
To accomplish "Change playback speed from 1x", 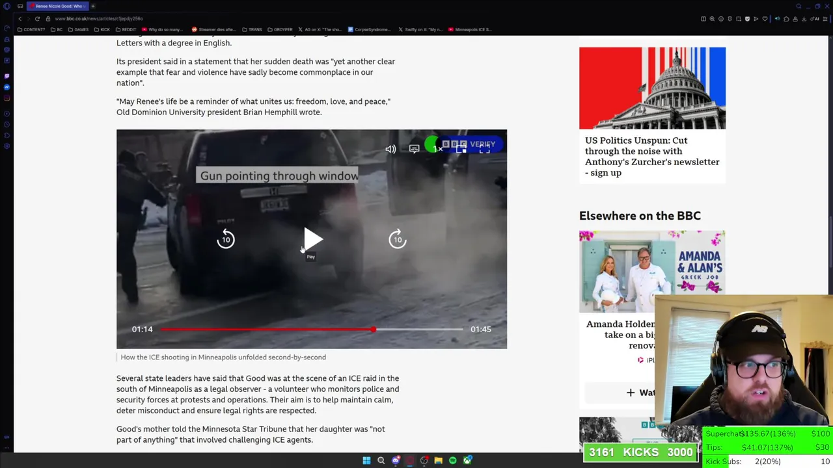I will click(437, 149).
